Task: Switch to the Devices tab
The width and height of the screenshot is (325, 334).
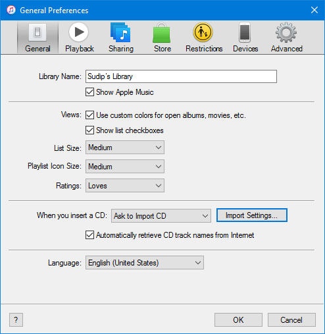Action: [x=245, y=38]
